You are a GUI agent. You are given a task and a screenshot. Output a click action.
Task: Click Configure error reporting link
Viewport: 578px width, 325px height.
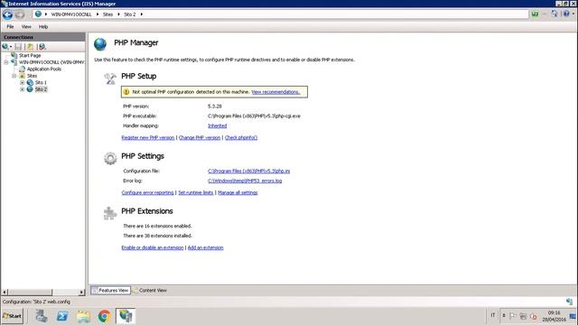[147, 192]
